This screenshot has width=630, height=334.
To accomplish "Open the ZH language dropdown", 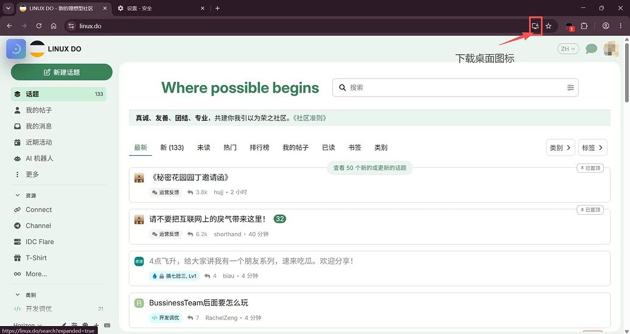I will (x=568, y=49).
